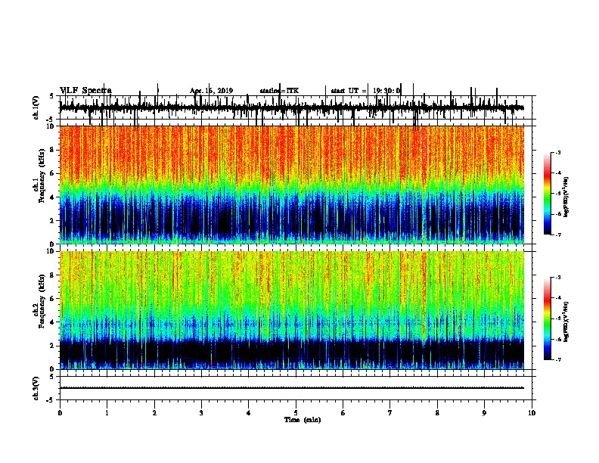Click the ch.2 'Frequency (kHz)' axis label
This screenshot has width=599, height=463.
click(42, 301)
